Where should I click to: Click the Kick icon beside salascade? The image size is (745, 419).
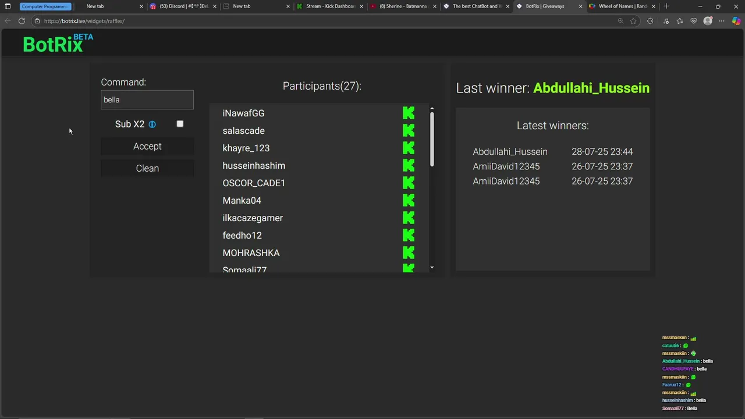[409, 130]
